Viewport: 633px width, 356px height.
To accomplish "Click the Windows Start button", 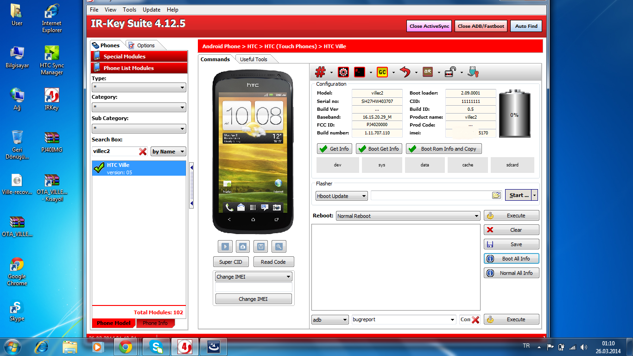I will point(12,347).
